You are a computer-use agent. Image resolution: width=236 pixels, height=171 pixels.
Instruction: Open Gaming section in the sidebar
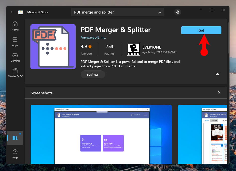tap(15, 57)
